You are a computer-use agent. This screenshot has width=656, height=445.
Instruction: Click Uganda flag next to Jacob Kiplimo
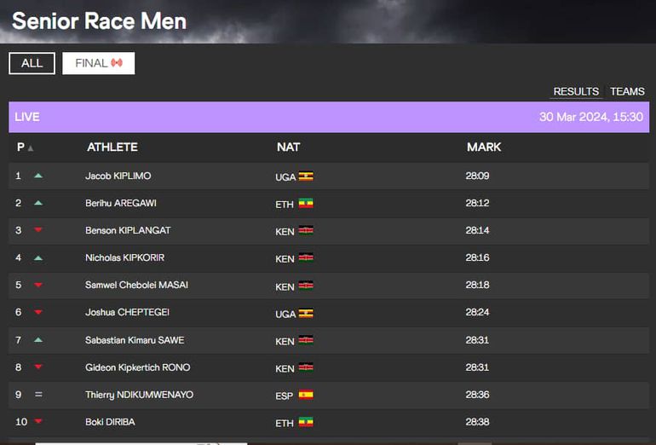(305, 176)
